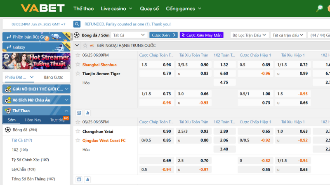Open Thể thao in top navigation

(x=84, y=9)
